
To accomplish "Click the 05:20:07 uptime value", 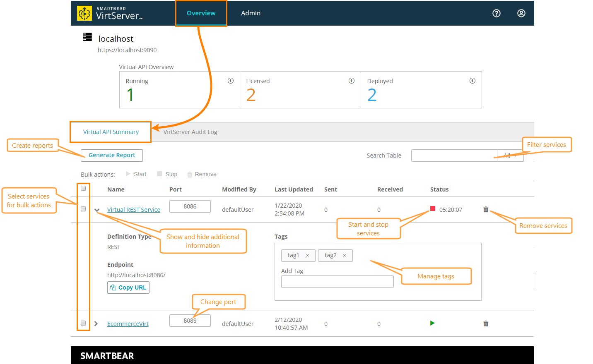I will pos(451,210).
